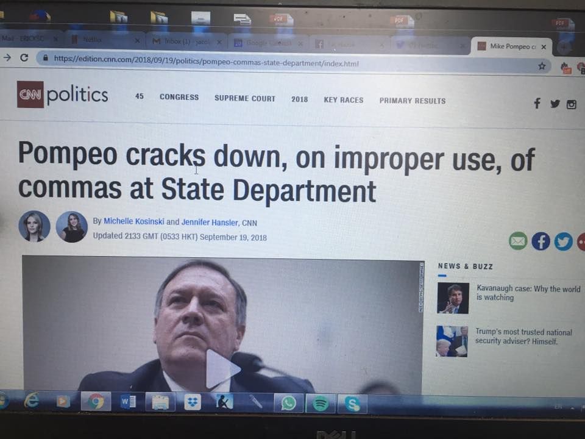The image size is (585, 439).
Task: Bookmark this page with the star icon
Action: 542,66
